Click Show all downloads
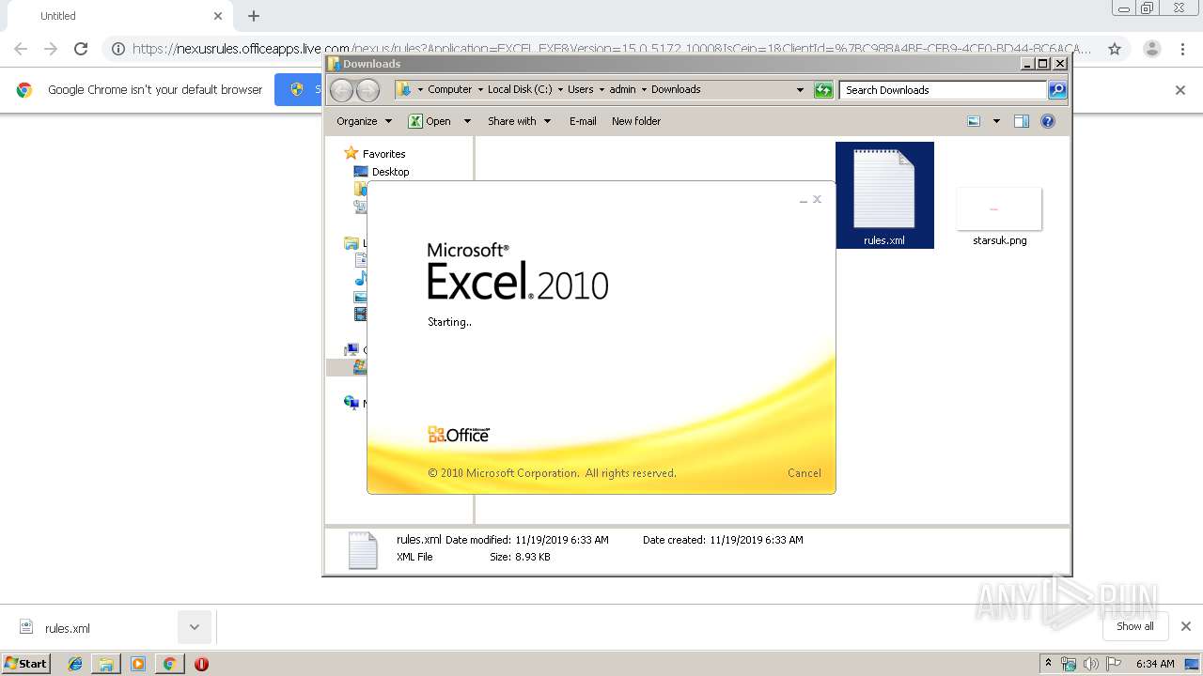1203x676 pixels. (x=1135, y=626)
